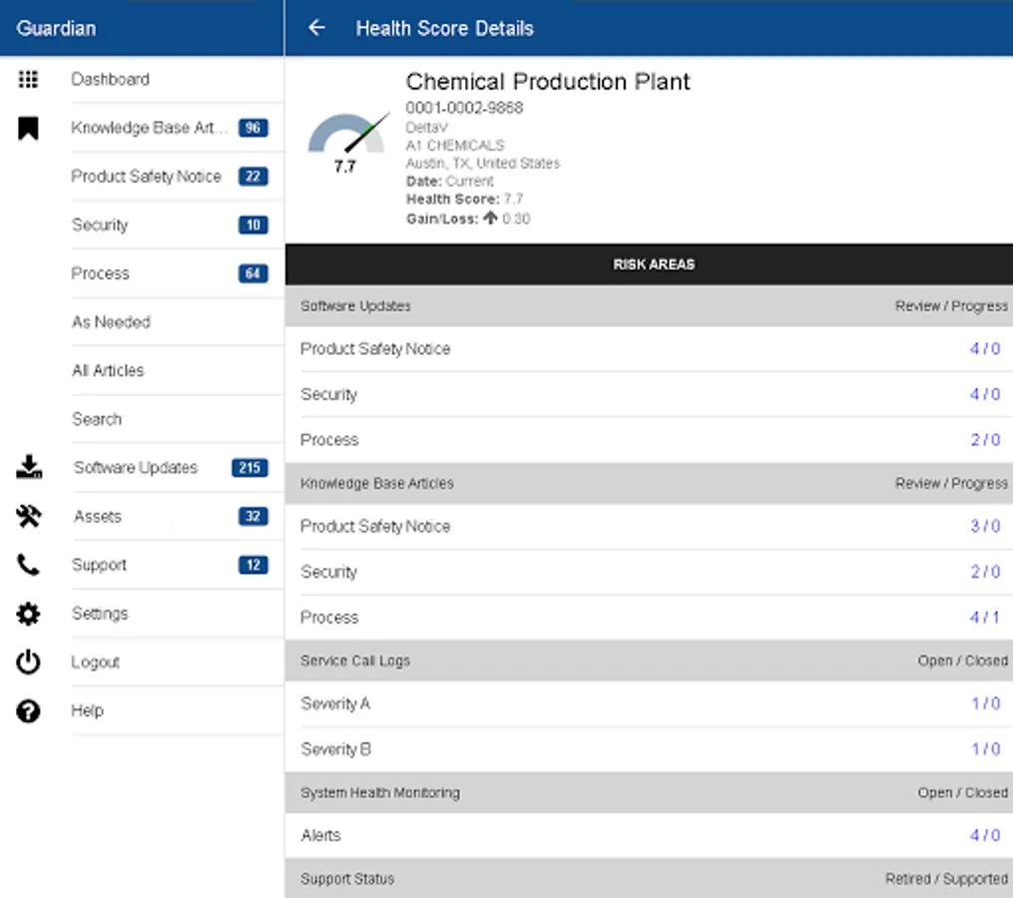Click the System Health Monitoring header

(649, 792)
